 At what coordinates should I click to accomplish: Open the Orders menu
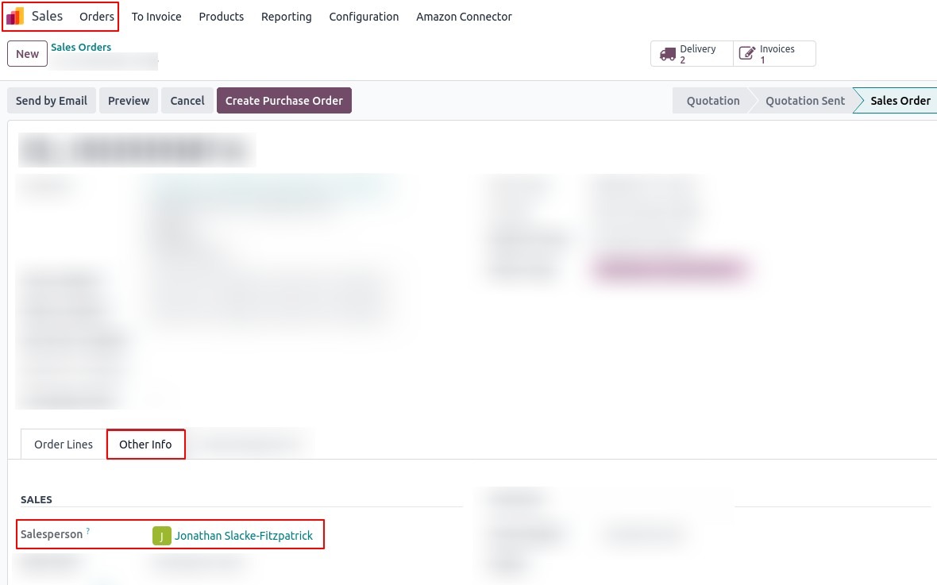point(97,17)
